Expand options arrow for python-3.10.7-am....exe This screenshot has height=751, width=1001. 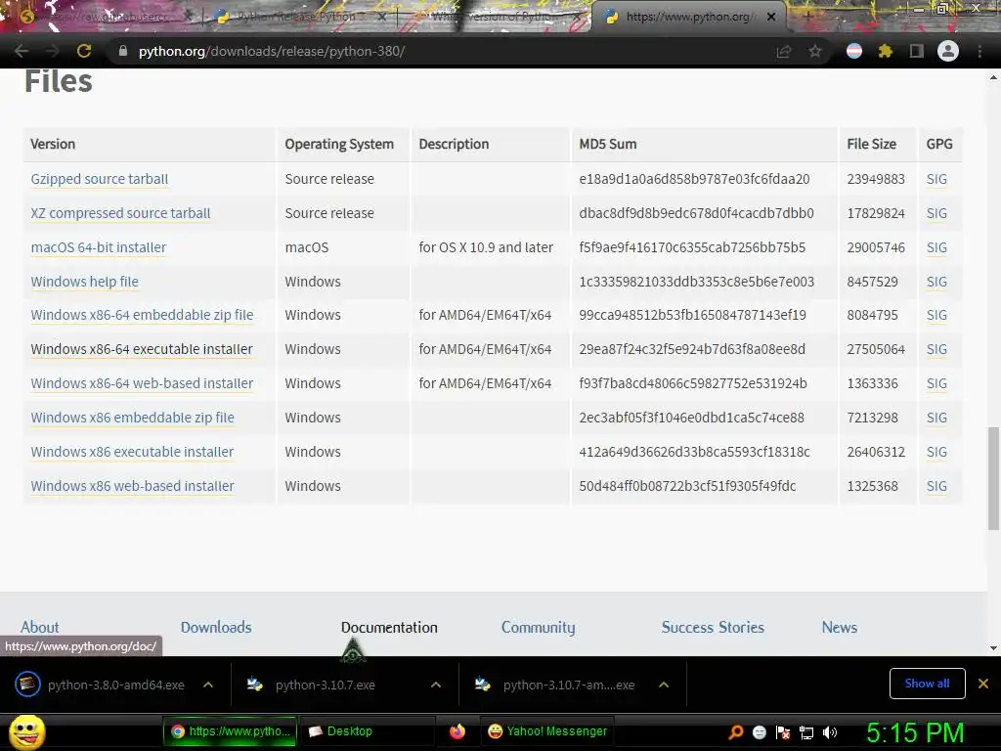[664, 685]
